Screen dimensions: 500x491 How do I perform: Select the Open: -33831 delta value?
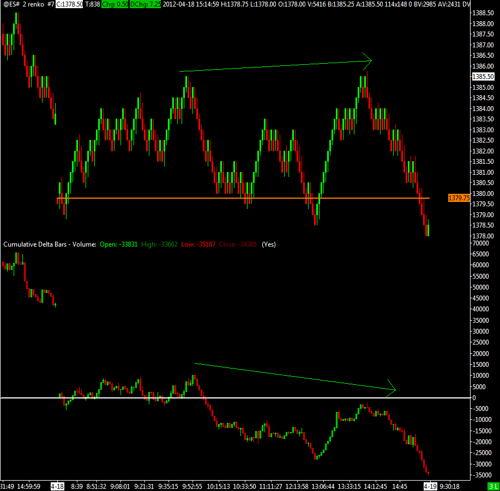pos(119,244)
